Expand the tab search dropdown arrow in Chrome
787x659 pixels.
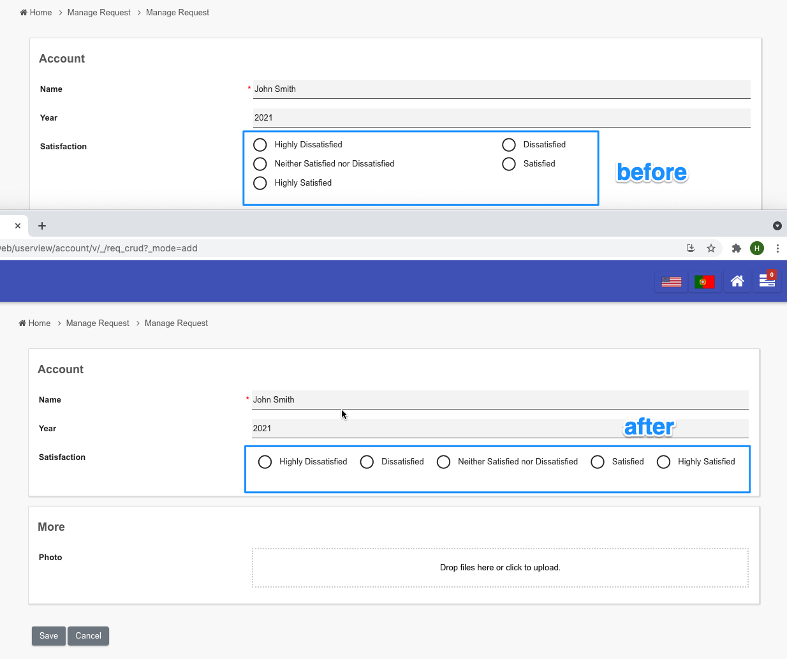pos(777,226)
